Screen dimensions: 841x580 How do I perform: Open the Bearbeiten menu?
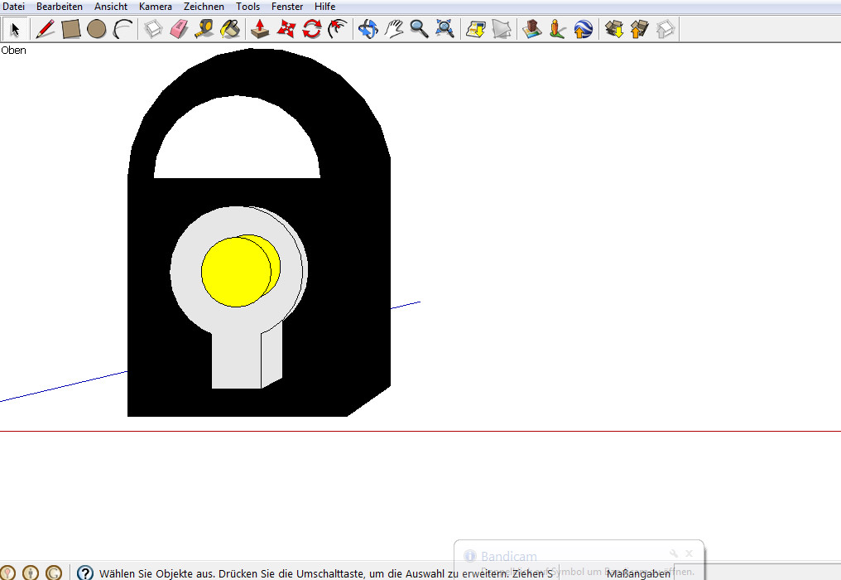60,7
